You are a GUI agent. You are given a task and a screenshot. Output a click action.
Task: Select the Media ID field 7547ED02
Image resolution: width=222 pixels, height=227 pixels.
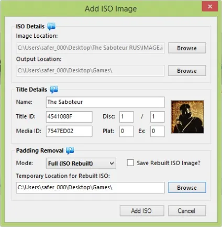[69, 131]
